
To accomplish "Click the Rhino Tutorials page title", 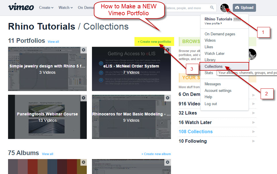I will click(x=41, y=27).
